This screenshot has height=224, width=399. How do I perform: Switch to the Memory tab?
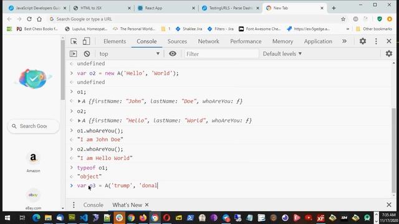pyautogui.click(x=282, y=41)
